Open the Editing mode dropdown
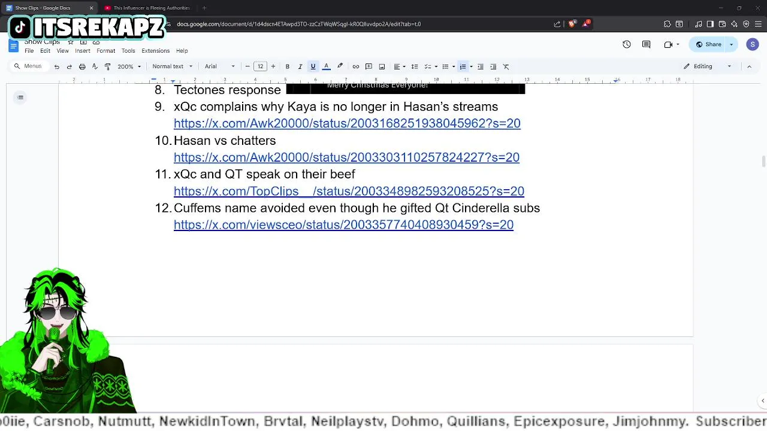This screenshot has height=431, width=767. click(708, 66)
